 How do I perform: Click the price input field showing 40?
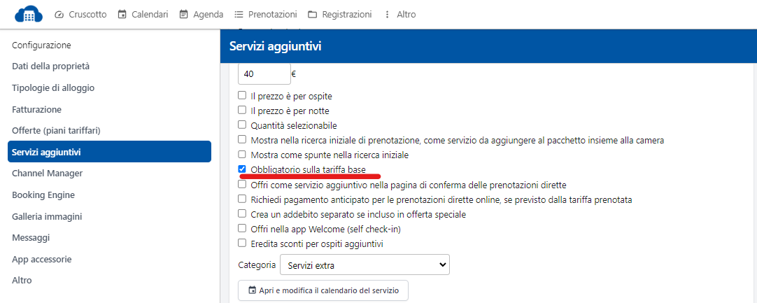pos(264,73)
